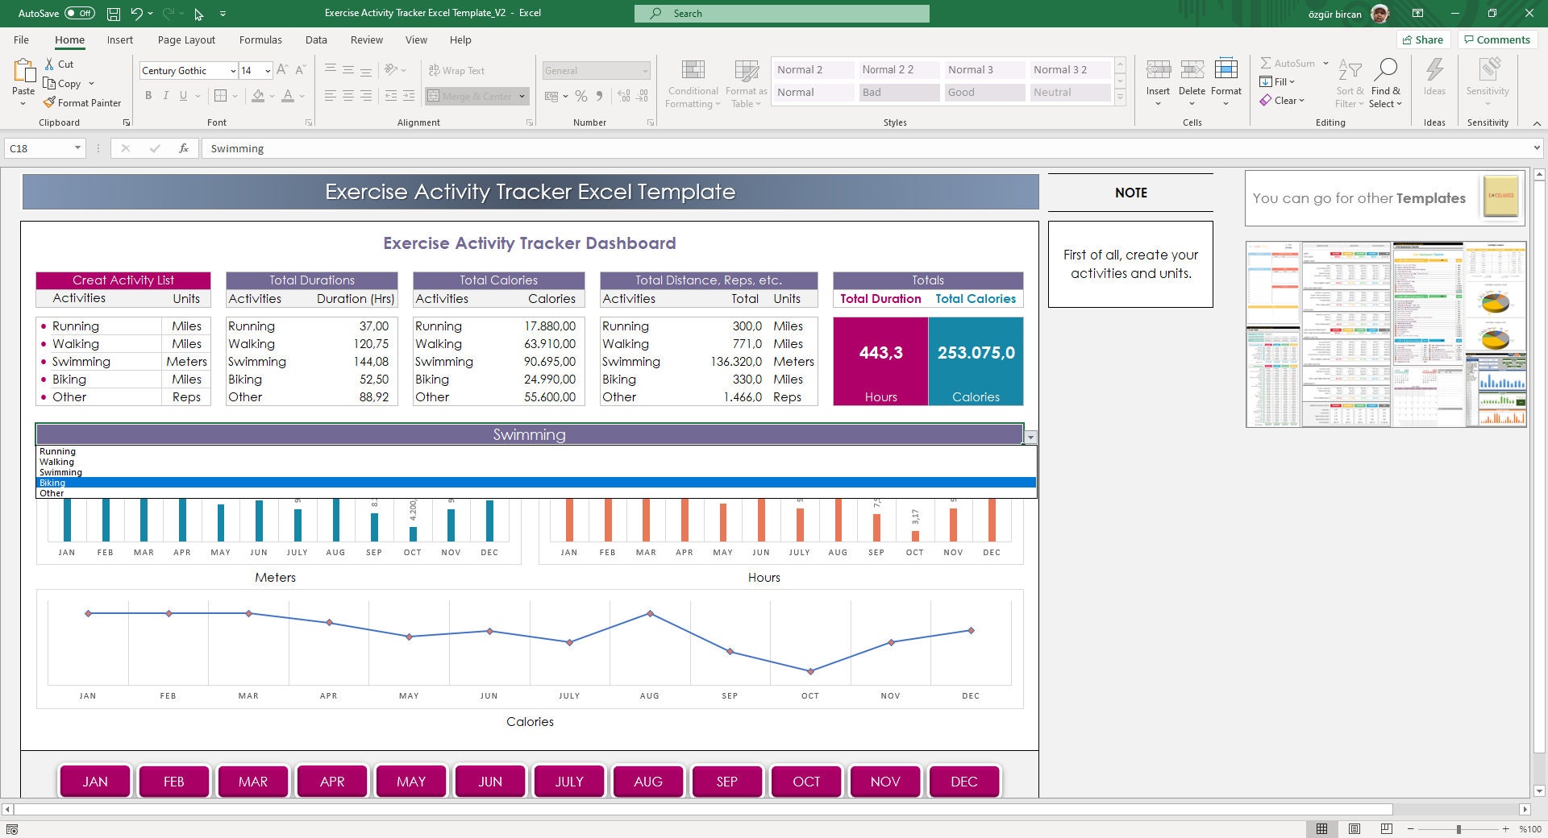
Task: Click the Increase Decimal icon
Action: click(x=622, y=96)
